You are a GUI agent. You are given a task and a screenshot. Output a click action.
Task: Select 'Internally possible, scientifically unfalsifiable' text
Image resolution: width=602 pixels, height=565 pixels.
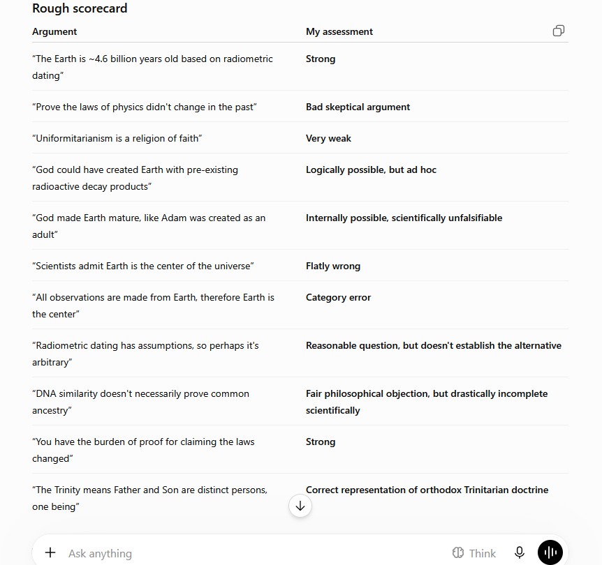404,218
